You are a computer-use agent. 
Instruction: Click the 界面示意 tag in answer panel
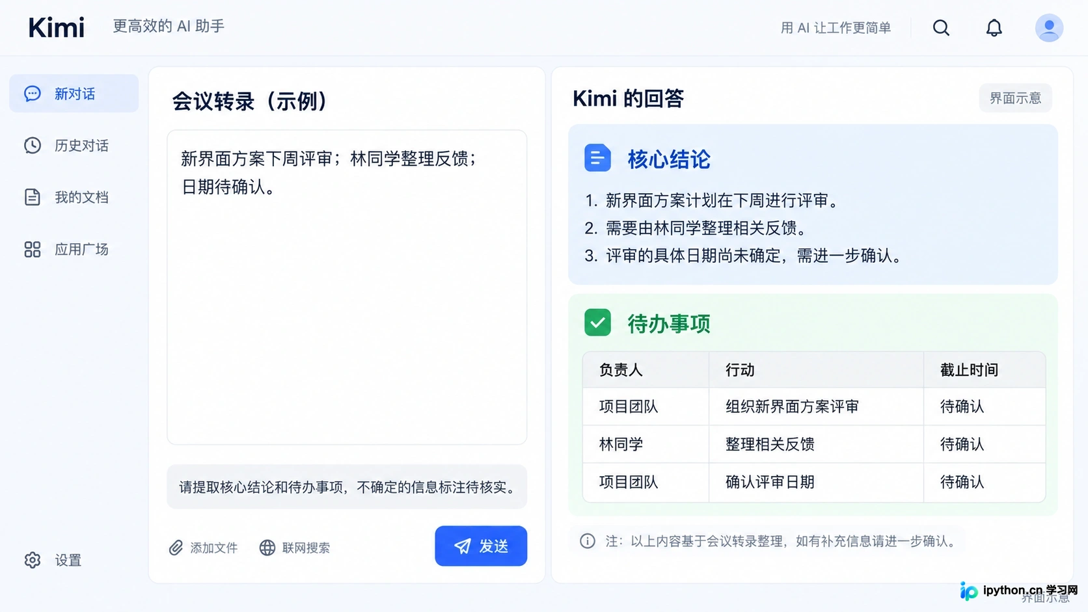1015,98
